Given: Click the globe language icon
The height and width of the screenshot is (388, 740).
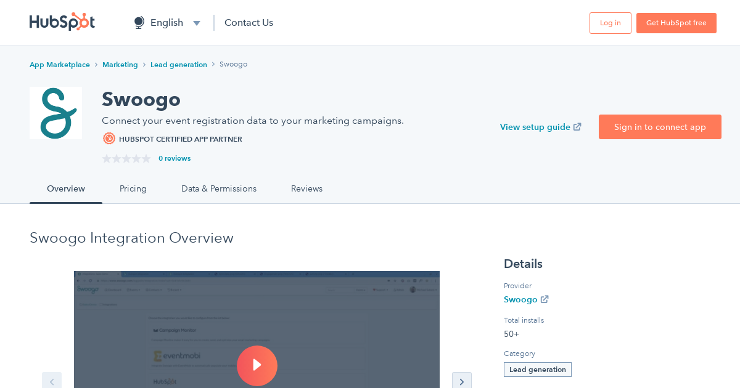Looking at the screenshot, I should 138,22.
